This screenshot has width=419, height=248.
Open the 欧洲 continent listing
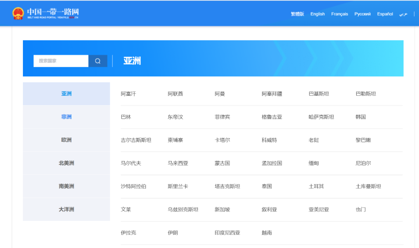pos(66,140)
